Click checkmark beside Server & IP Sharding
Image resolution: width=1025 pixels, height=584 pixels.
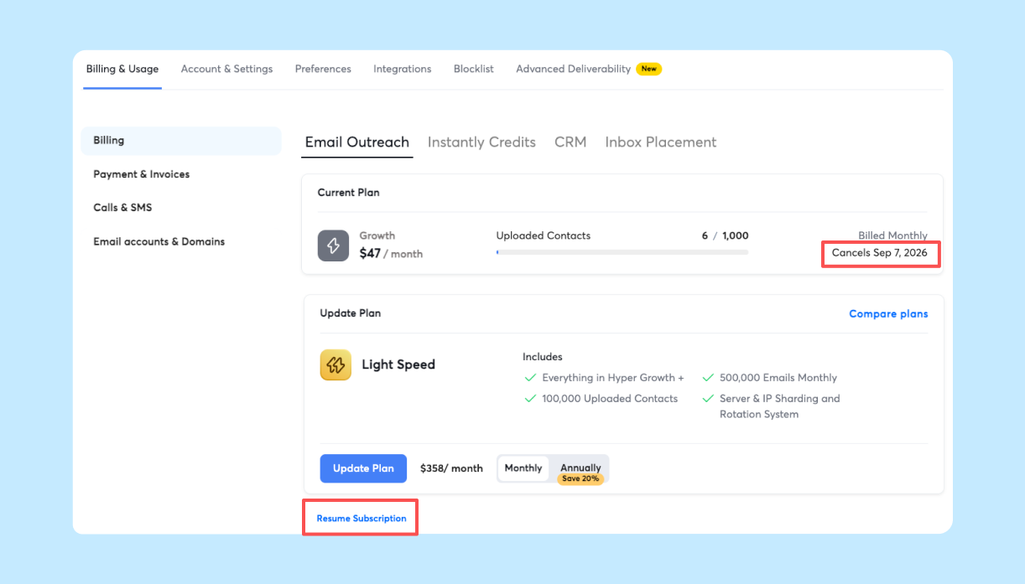(708, 399)
